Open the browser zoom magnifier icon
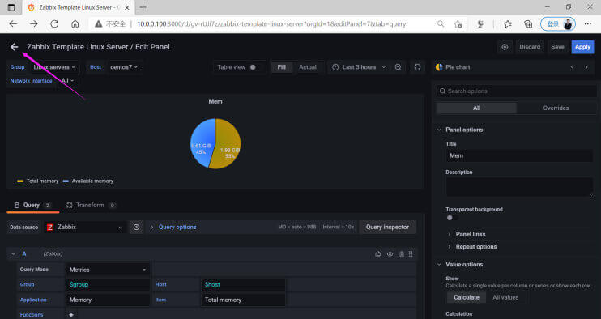The width and height of the screenshot is (601, 319). (441, 23)
